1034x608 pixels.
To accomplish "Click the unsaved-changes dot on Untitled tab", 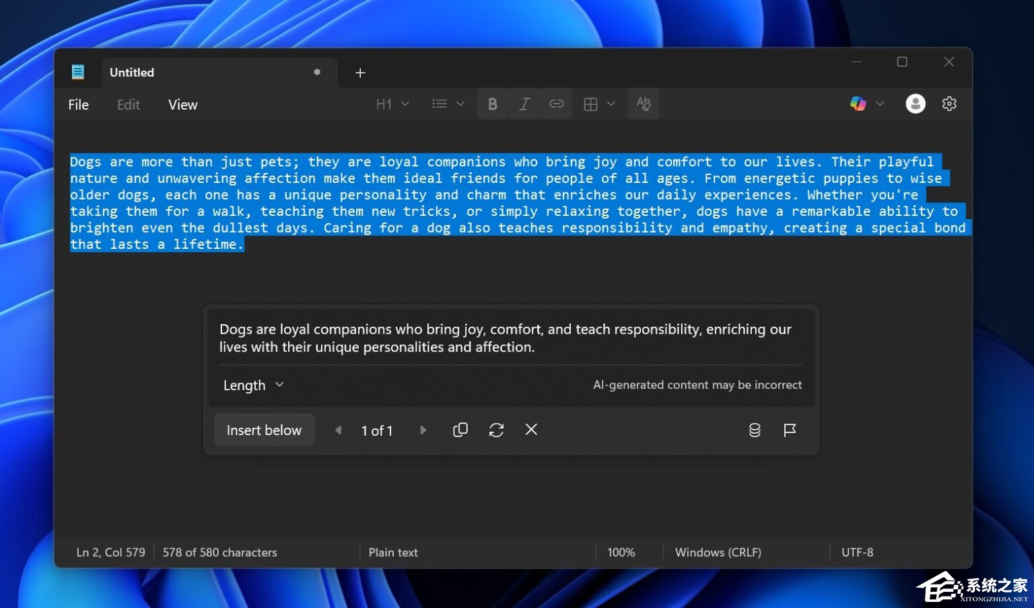I will (x=317, y=72).
